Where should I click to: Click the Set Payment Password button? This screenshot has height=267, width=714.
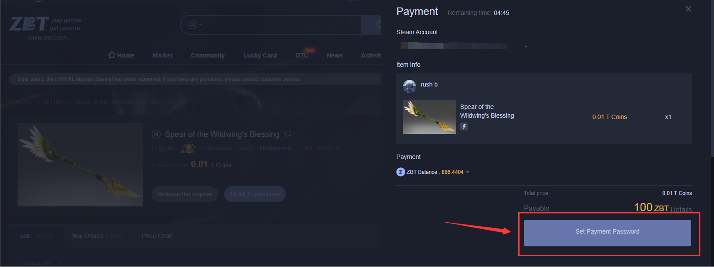(x=607, y=233)
